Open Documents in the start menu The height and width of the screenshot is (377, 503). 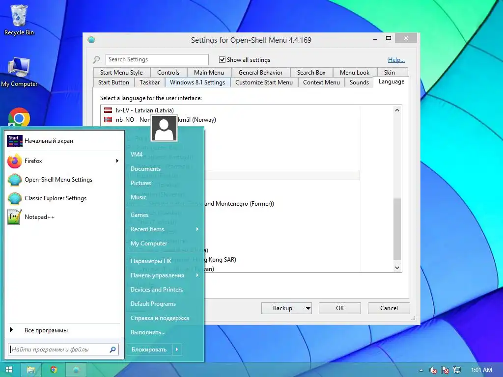145,169
